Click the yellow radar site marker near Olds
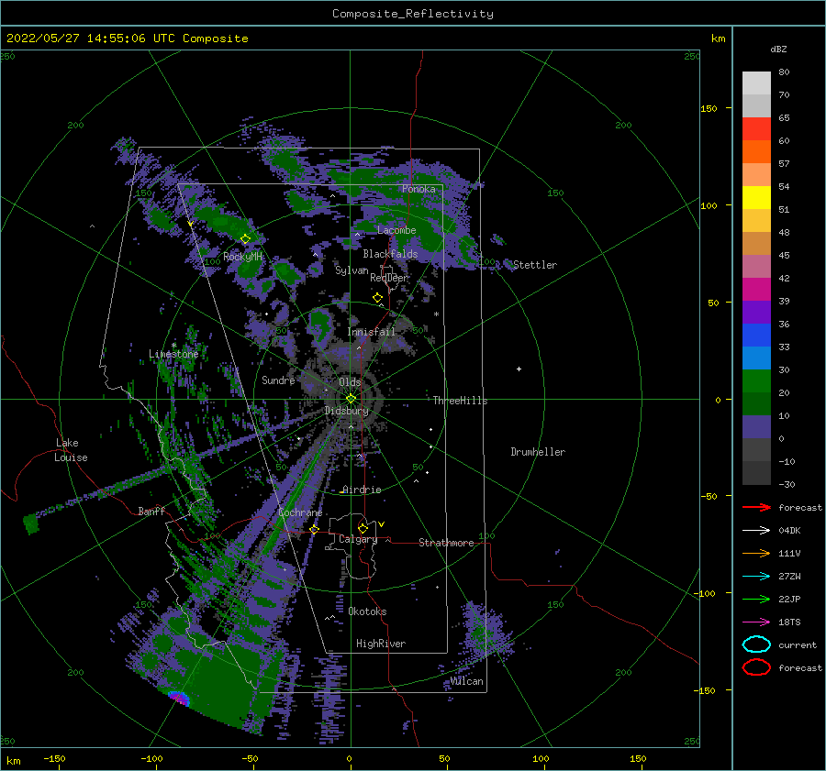Screen dimensions: 826x771 [351, 399]
